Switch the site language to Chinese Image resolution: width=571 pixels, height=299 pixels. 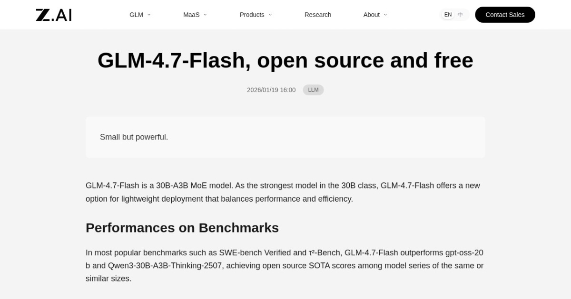460,14
